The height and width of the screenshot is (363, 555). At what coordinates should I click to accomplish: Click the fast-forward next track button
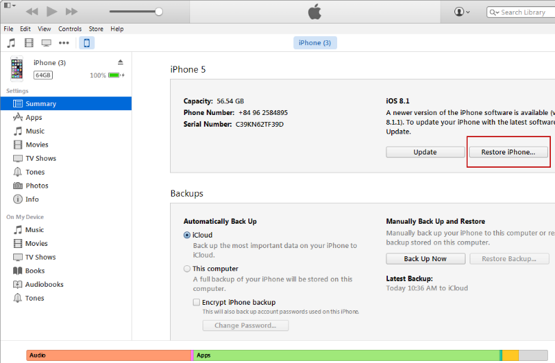pos(71,12)
